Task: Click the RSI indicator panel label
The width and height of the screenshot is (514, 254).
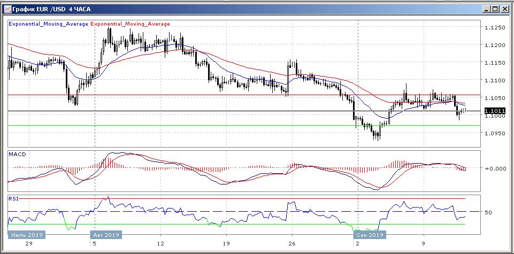Action: point(13,198)
